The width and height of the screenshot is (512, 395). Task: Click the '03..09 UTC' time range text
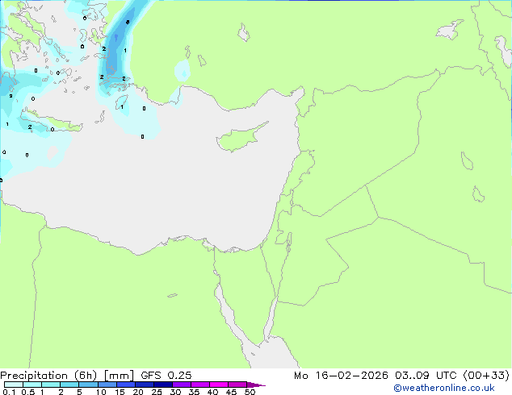426,376
